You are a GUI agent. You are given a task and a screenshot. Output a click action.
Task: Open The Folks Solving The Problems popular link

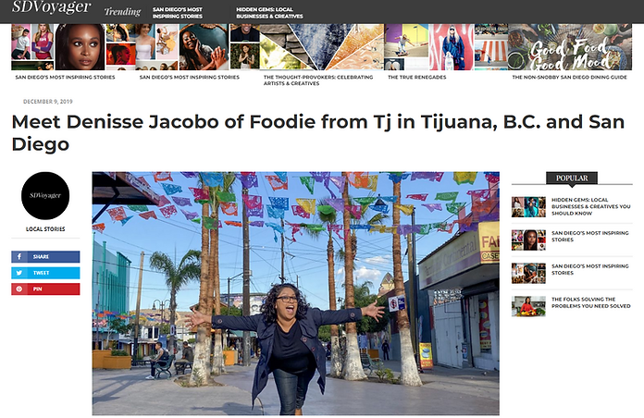pyautogui.click(x=590, y=302)
